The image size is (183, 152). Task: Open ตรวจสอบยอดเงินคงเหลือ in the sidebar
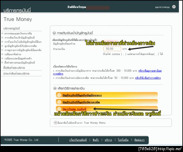[x=18, y=33]
